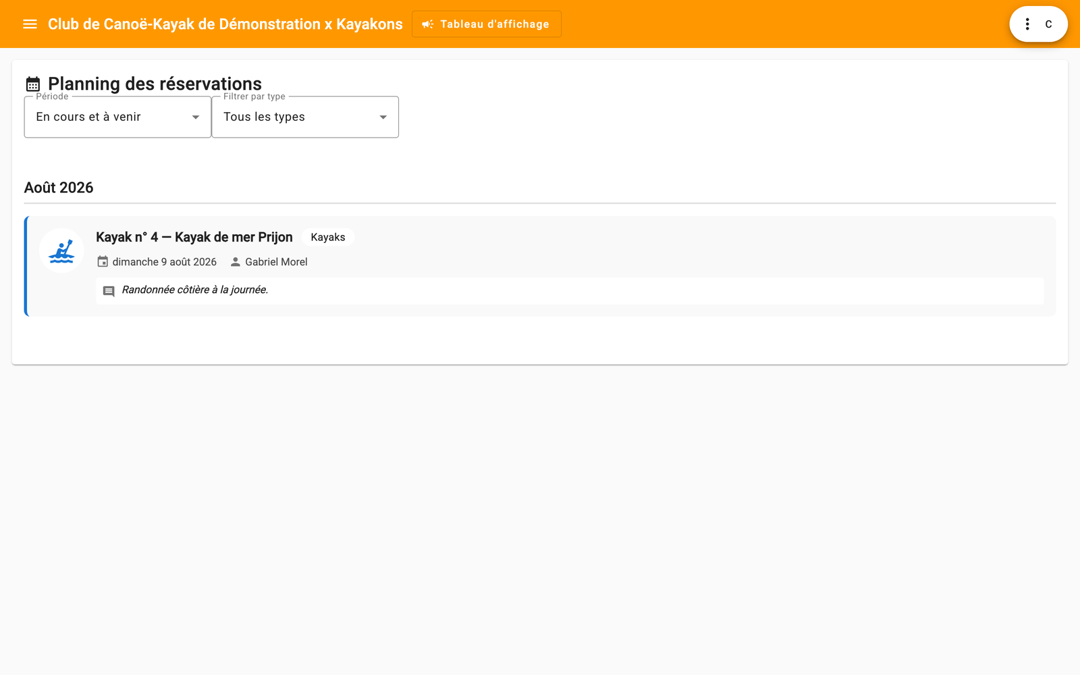Click the Planning des réservations title
Viewport: 1080px width, 675px height.
point(155,84)
